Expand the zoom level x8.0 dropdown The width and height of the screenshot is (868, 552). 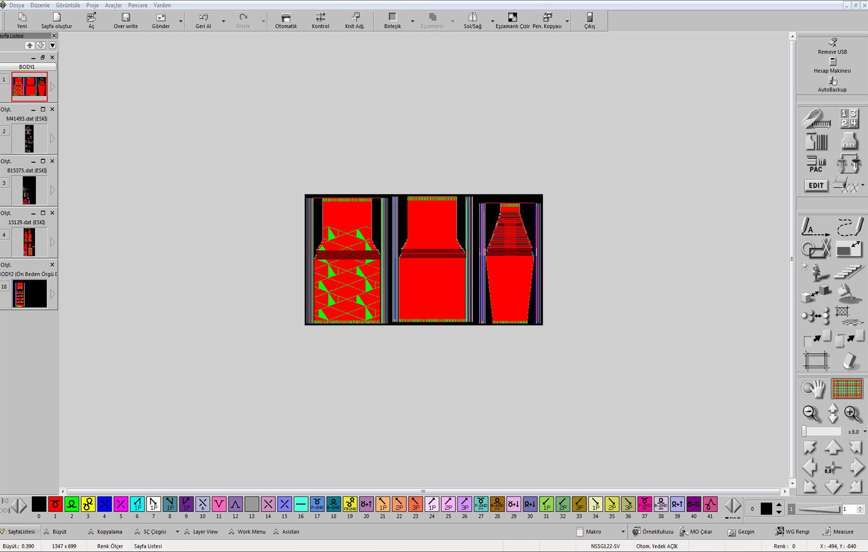tap(864, 432)
